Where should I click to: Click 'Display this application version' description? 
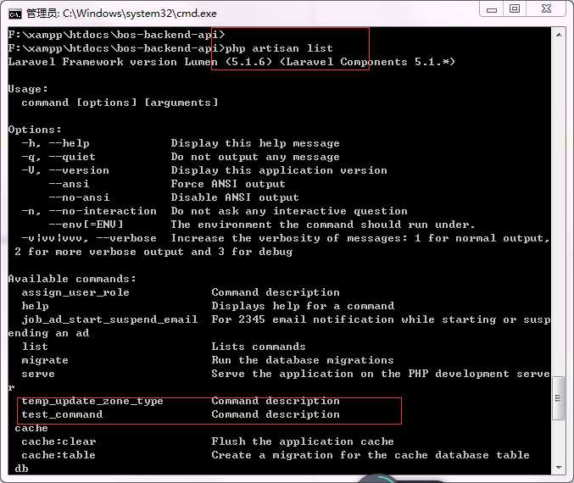coord(279,170)
